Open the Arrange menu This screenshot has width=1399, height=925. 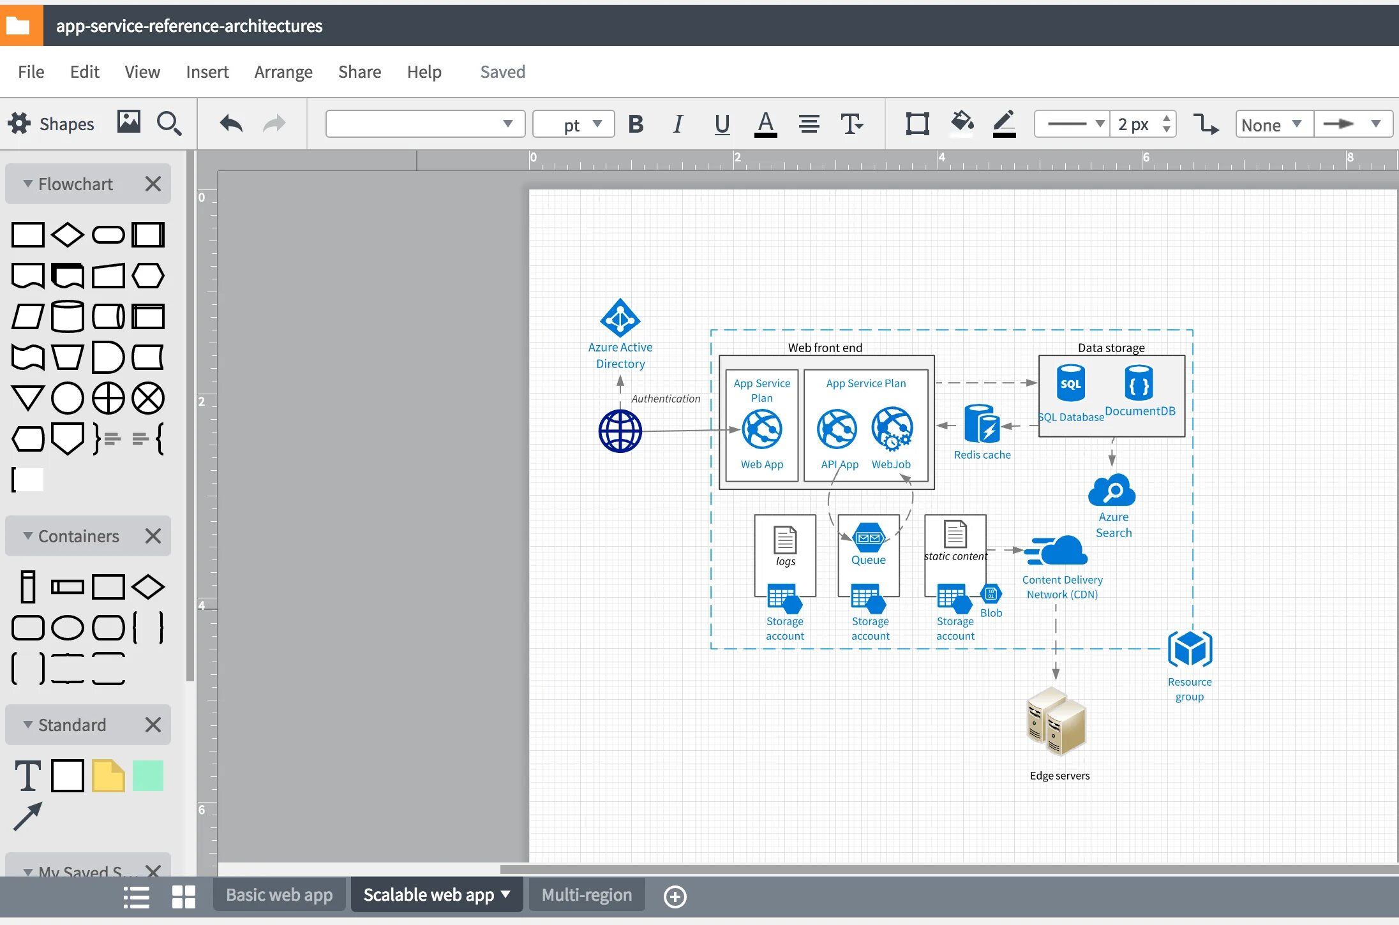283,72
